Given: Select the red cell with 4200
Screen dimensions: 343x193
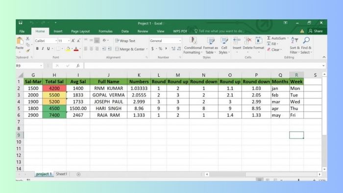Looking at the screenshot, I should [x=54, y=88].
